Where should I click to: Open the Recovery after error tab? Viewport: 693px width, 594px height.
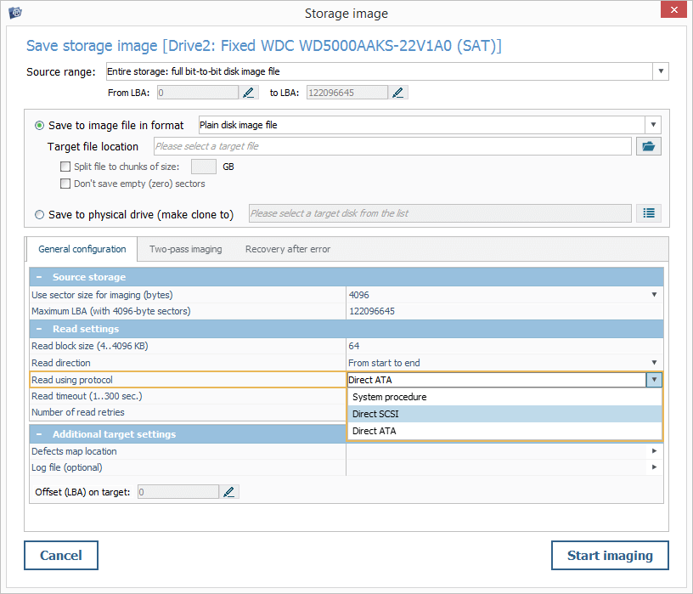(287, 249)
